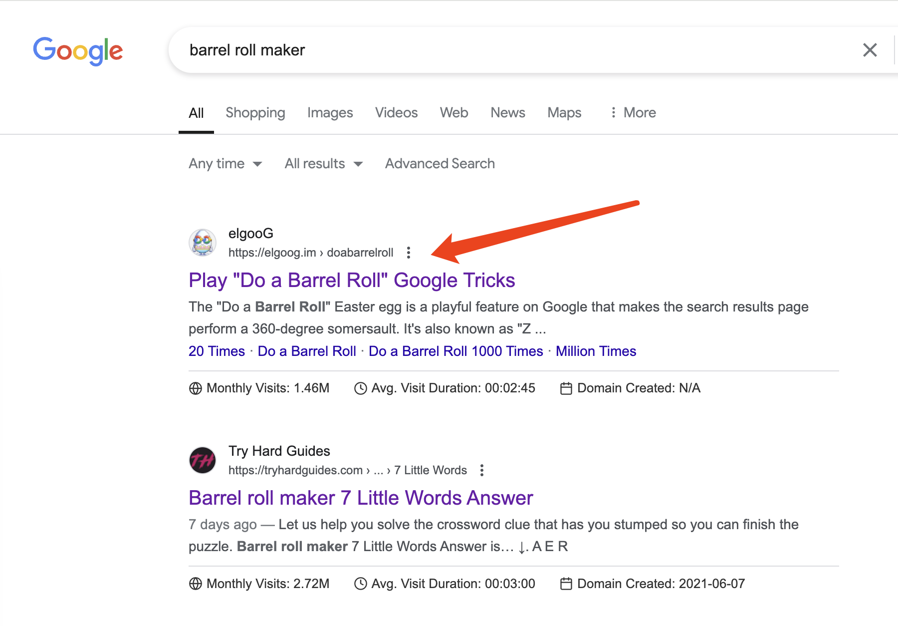Click the elgooG site name
898x626 pixels.
click(251, 234)
